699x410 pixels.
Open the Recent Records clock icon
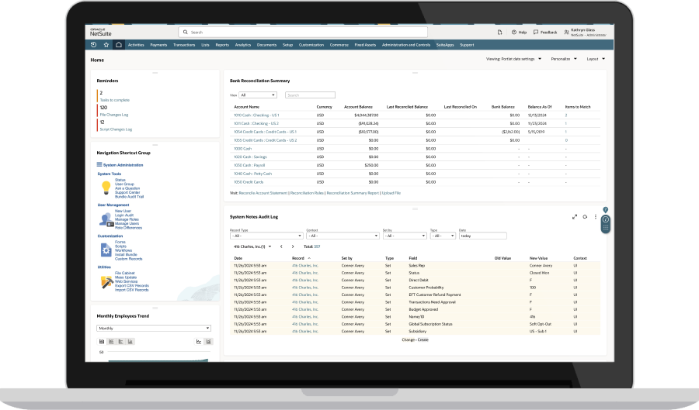(94, 45)
